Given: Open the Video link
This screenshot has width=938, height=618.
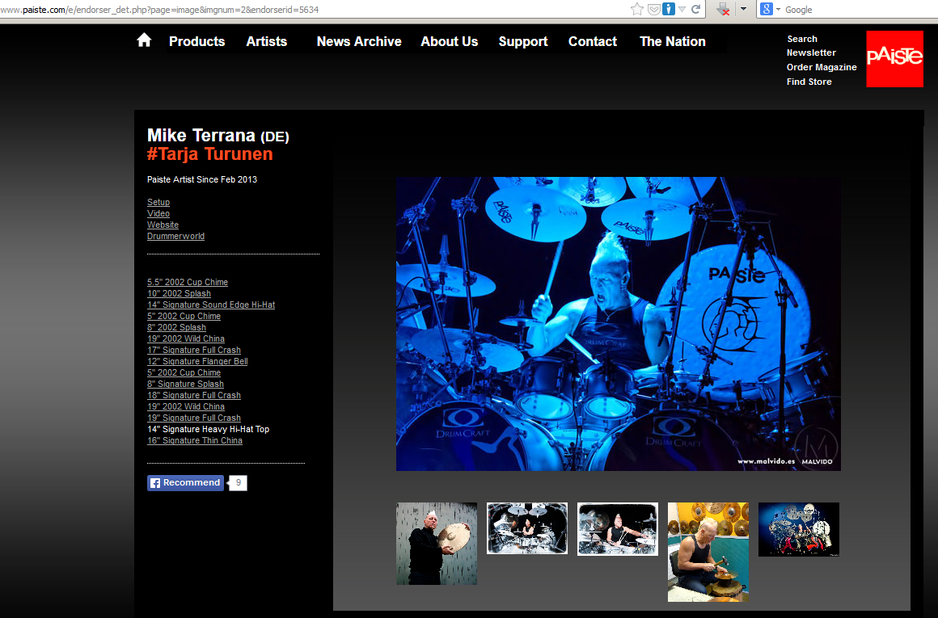Looking at the screenshot, I should (x=158, y=213).
